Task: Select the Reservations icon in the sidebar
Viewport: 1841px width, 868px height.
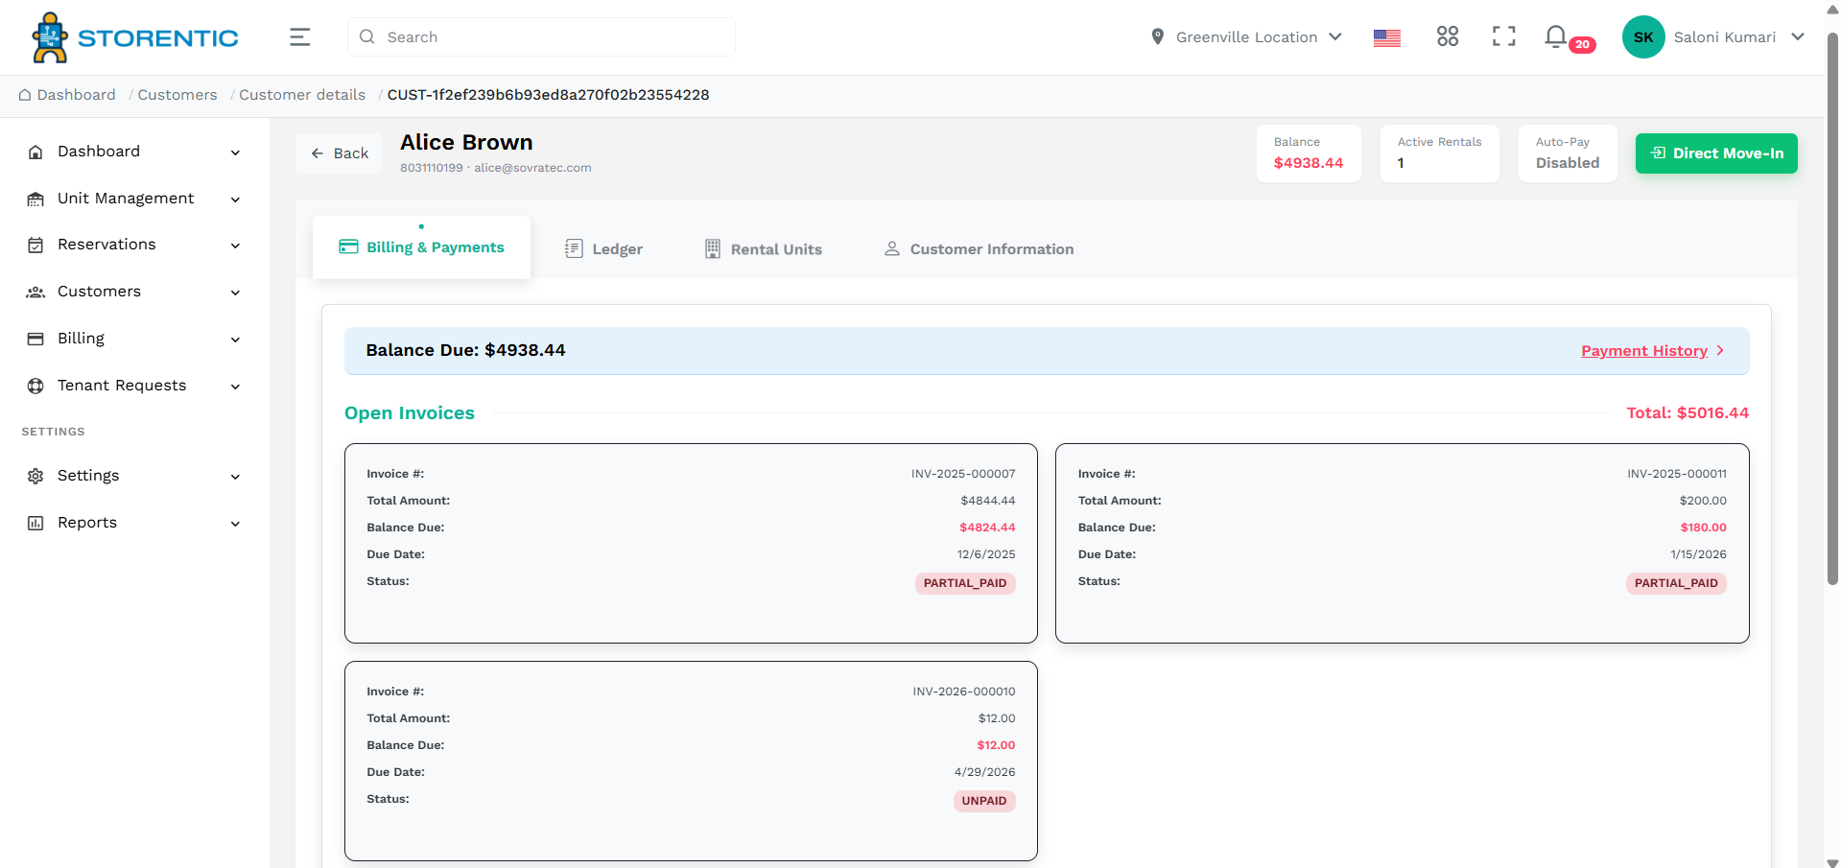Action: [x=35, y=245]
